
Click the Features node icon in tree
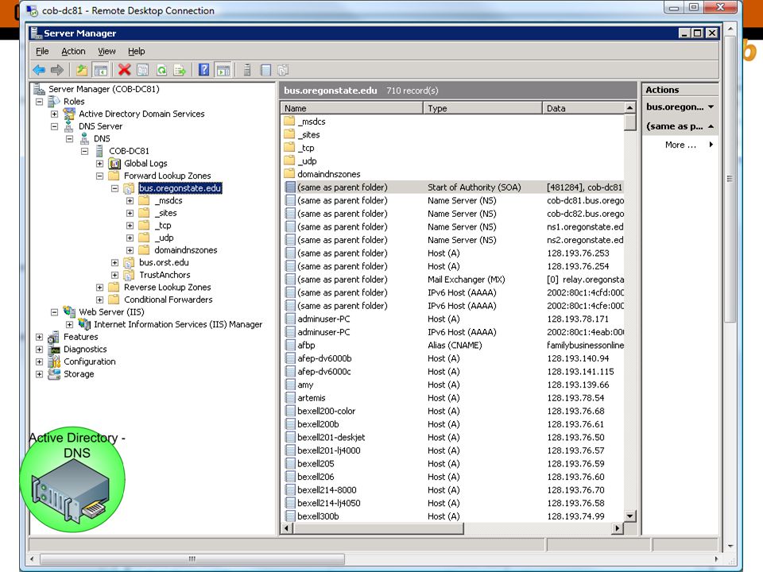pyautogui.click(x=54, y=337)
